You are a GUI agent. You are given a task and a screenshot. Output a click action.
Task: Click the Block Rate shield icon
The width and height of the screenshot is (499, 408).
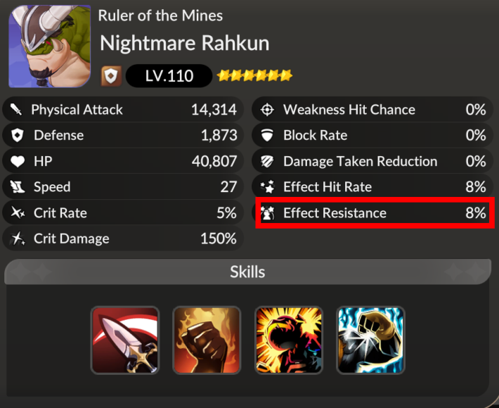coord(267,135)
